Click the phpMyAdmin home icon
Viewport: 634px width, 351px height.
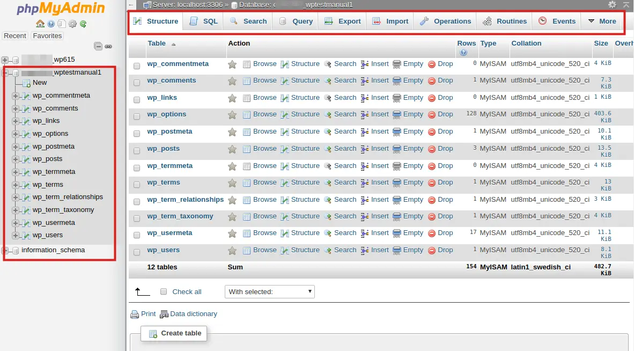click(40, 24)
